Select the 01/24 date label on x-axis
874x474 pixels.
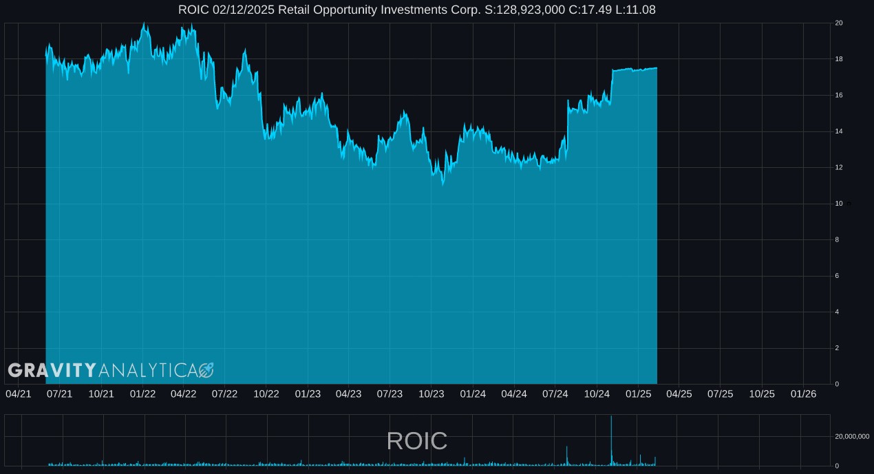pyautogui.click(x=473, y=394)
